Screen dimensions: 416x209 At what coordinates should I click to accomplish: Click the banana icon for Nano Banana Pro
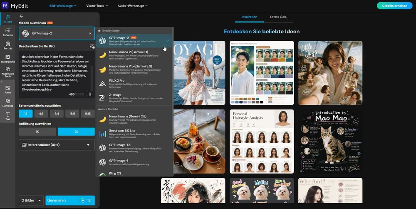(x=102, y=70)
